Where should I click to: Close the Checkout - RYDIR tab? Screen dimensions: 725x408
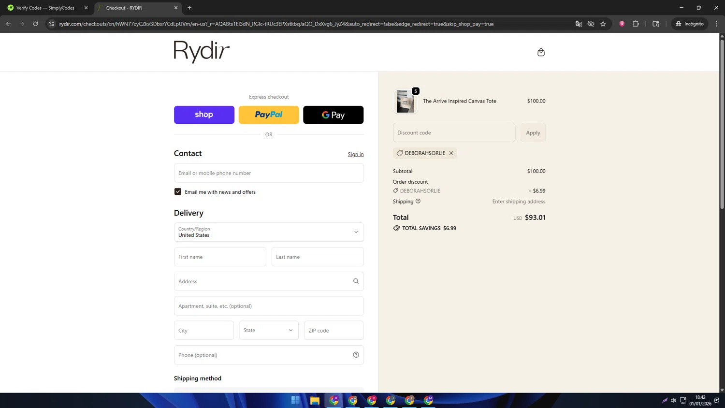176,8
